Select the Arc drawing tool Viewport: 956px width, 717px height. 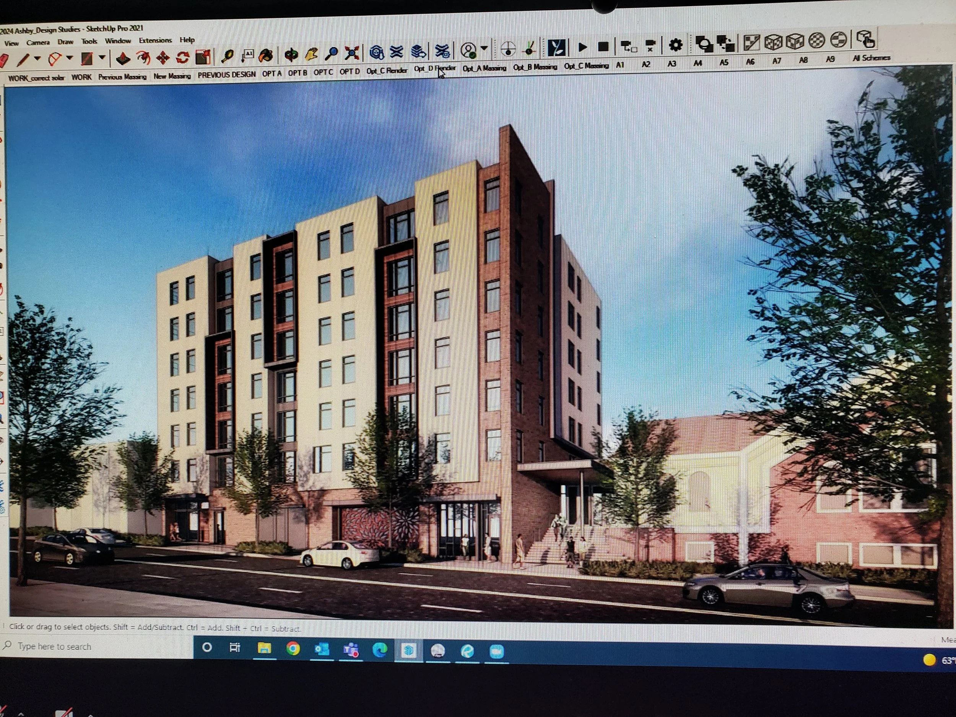coord(55,59)
